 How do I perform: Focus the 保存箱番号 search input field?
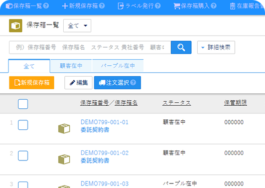pos(90,48)
